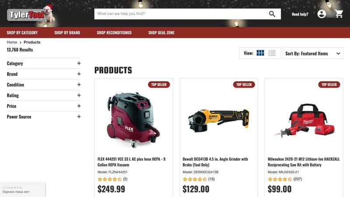Screen dimensions: 350x197
Task: Open the user account icon
Action: pos(322,14)
